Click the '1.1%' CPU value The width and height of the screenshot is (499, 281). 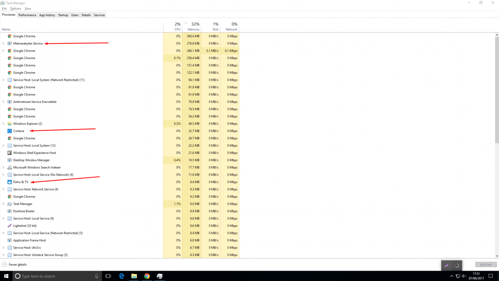[x=177, y=204]
